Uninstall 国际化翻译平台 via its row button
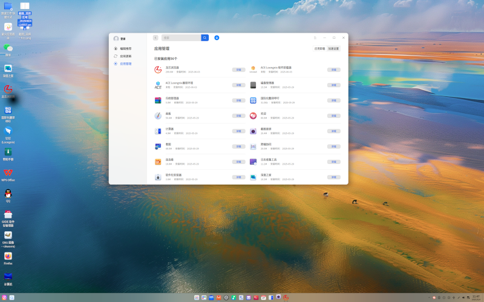Viewport: 484px width, 302px height. pos(334,100)
